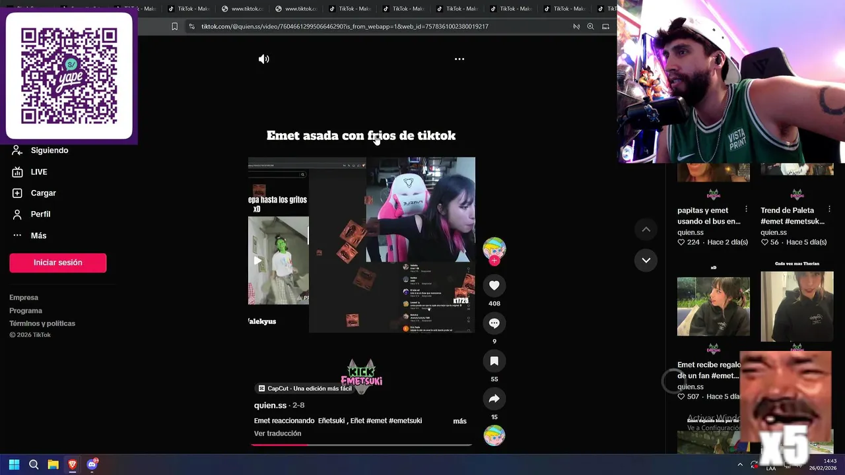Open 'Emet recibe regalo de un fan' title

coord(708,370)
